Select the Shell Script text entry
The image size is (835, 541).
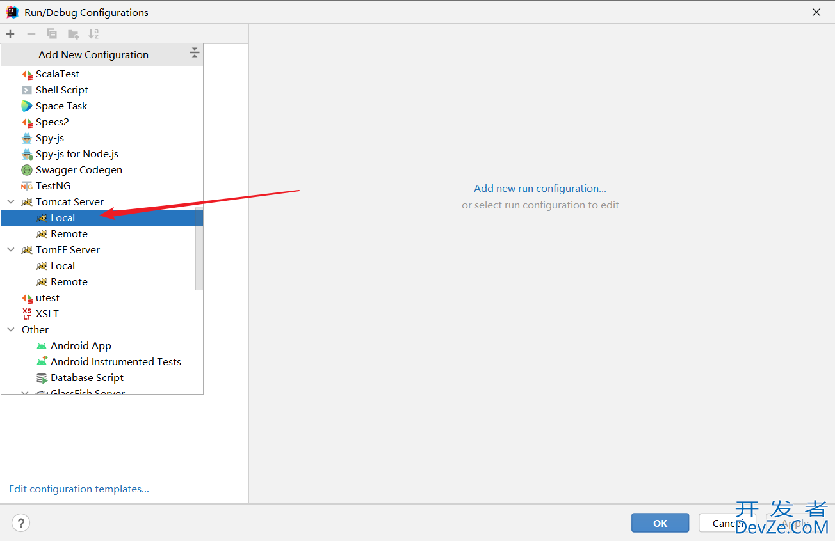(62, 90)
